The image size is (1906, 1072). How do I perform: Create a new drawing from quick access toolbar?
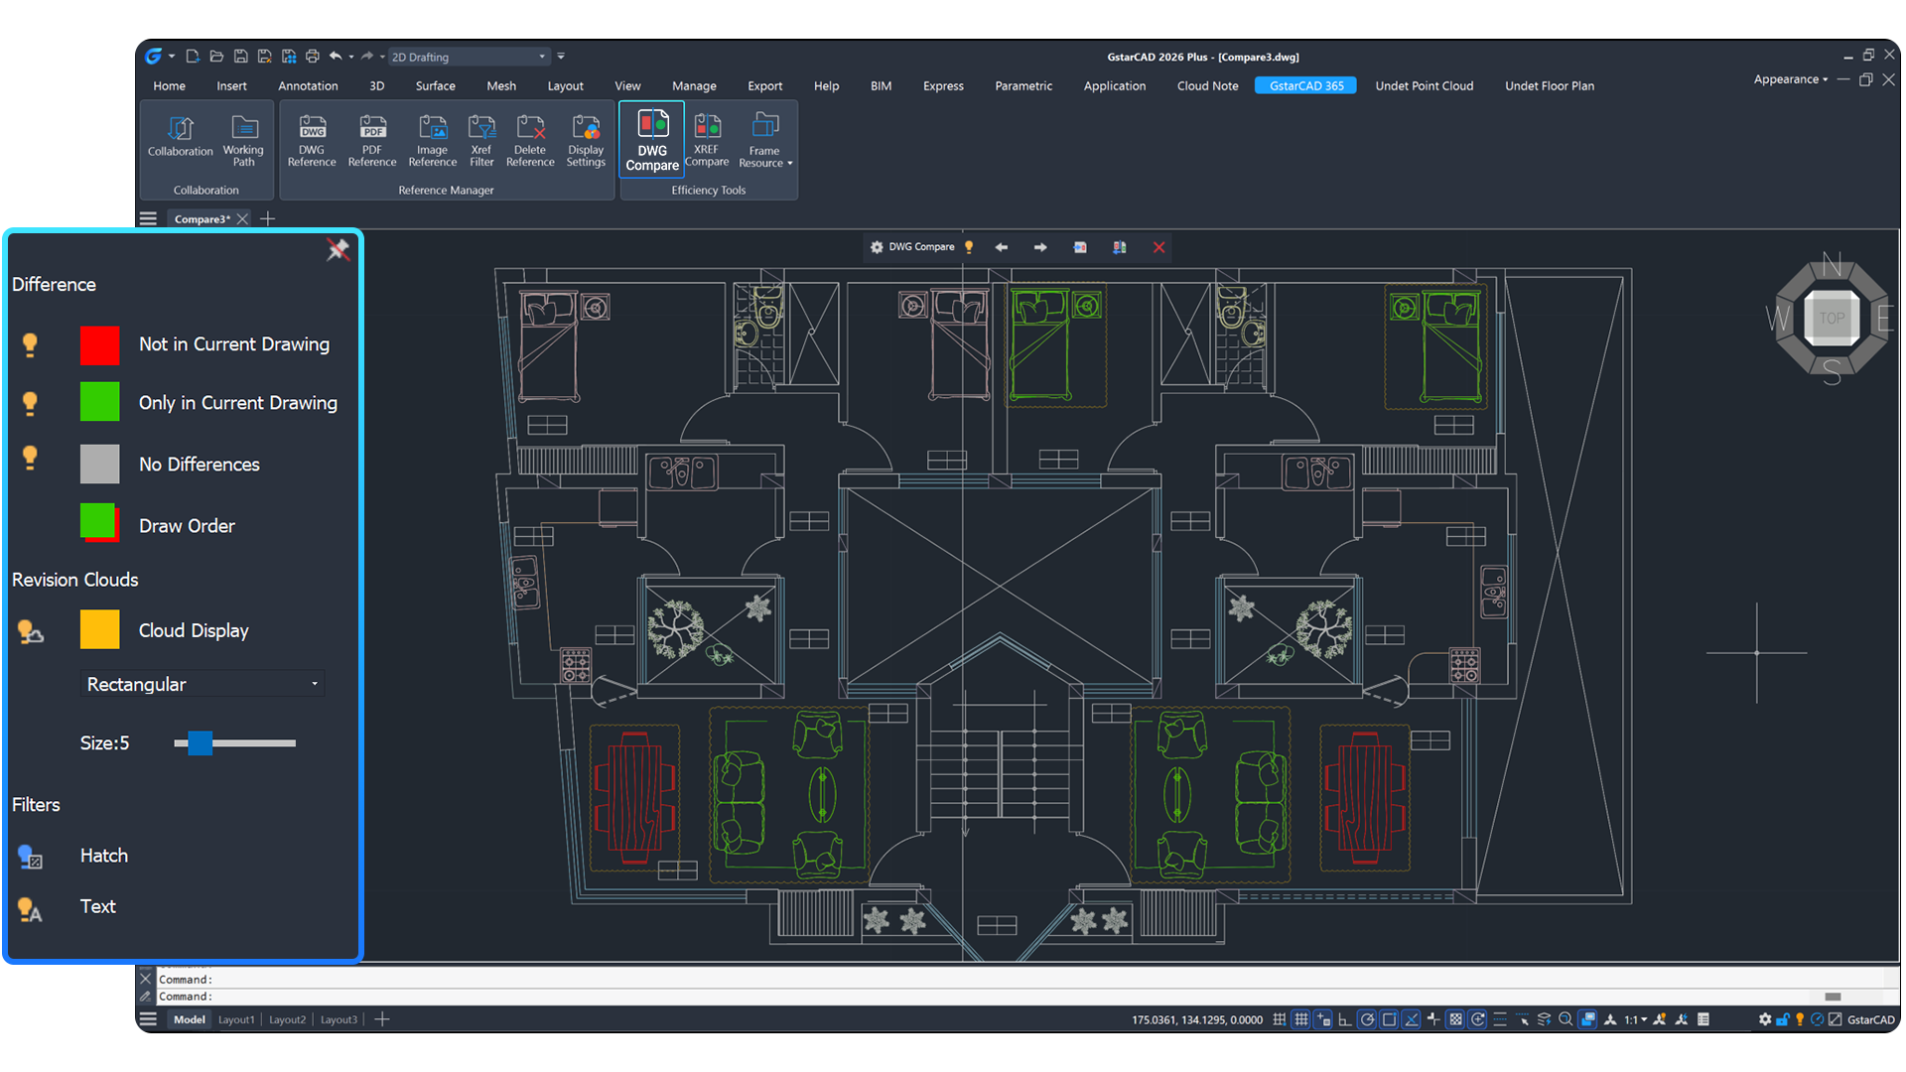tap(193, 57)
